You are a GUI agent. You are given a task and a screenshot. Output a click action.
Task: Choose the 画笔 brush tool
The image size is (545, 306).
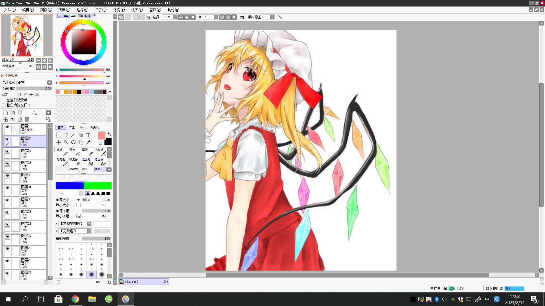tap(87, 152)
